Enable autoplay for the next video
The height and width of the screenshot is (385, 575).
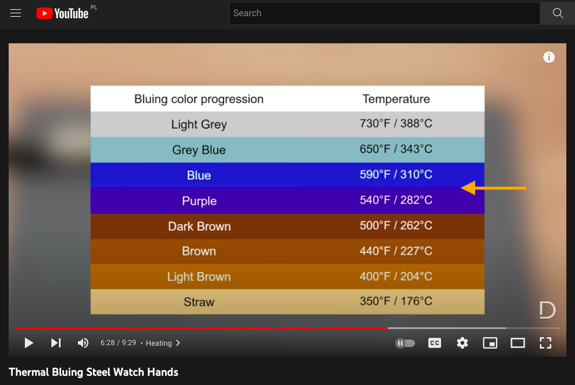[x=405, y=343]
